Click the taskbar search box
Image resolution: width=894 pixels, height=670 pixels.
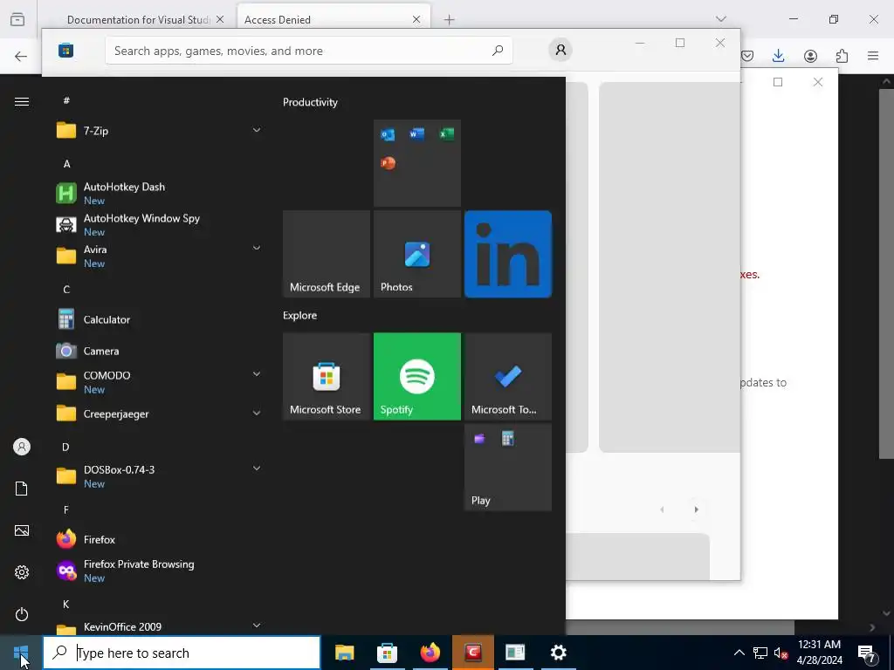tap(182, 653)
